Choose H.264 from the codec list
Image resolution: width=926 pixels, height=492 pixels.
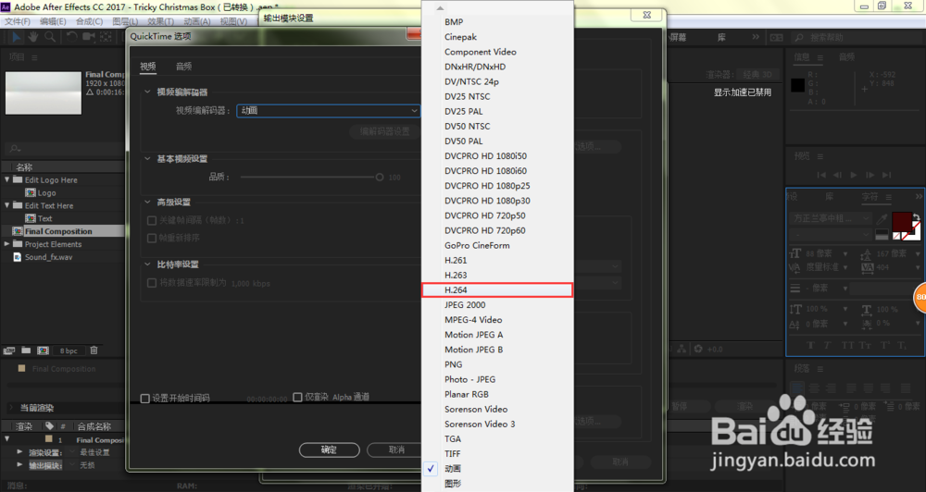(x=497, y=289)
